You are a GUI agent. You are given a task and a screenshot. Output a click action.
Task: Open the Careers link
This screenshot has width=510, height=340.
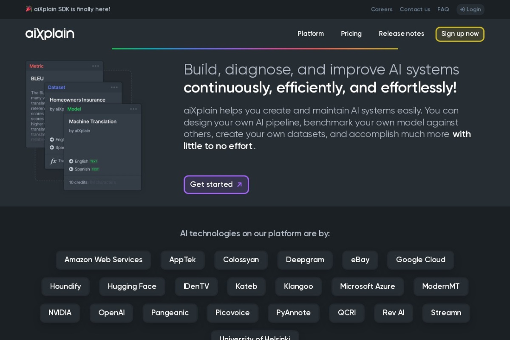pyautogui.click(x=382, y=9)
